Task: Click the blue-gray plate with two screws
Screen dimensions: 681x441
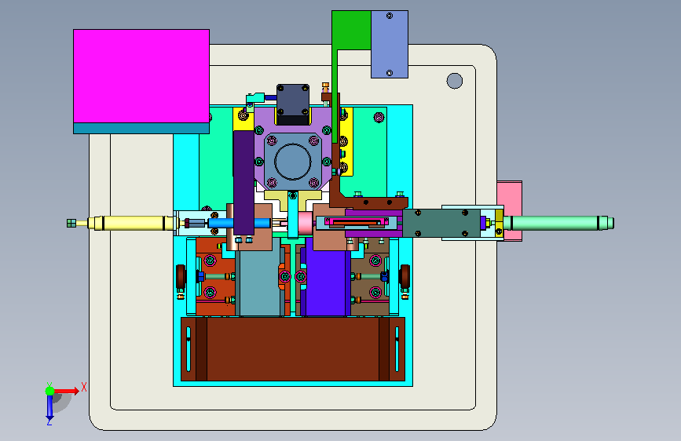Action: (x=390, y=44)
